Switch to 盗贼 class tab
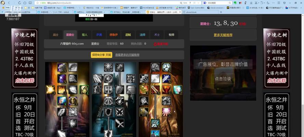Viewport: 304px width, 137px height. (x=128, y=35)
